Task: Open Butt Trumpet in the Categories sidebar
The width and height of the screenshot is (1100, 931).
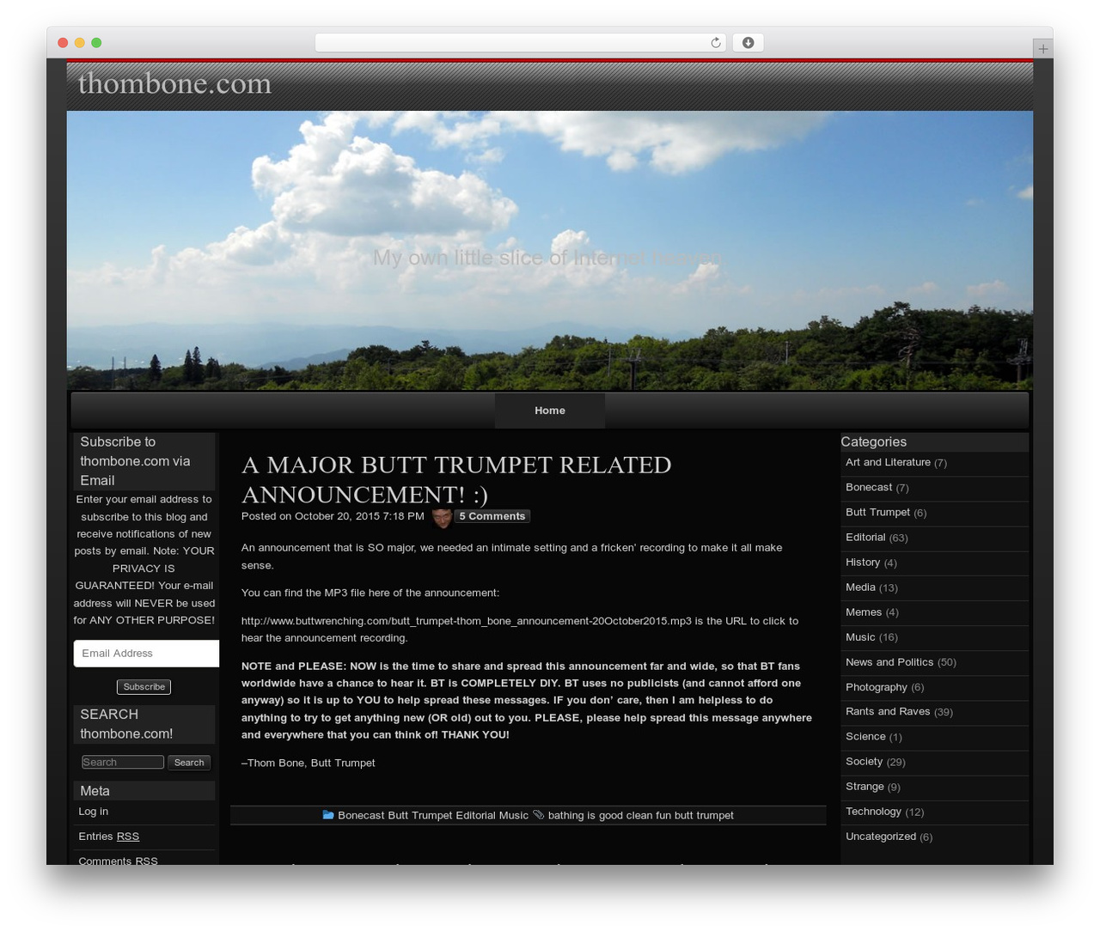Action: [877, 512]
